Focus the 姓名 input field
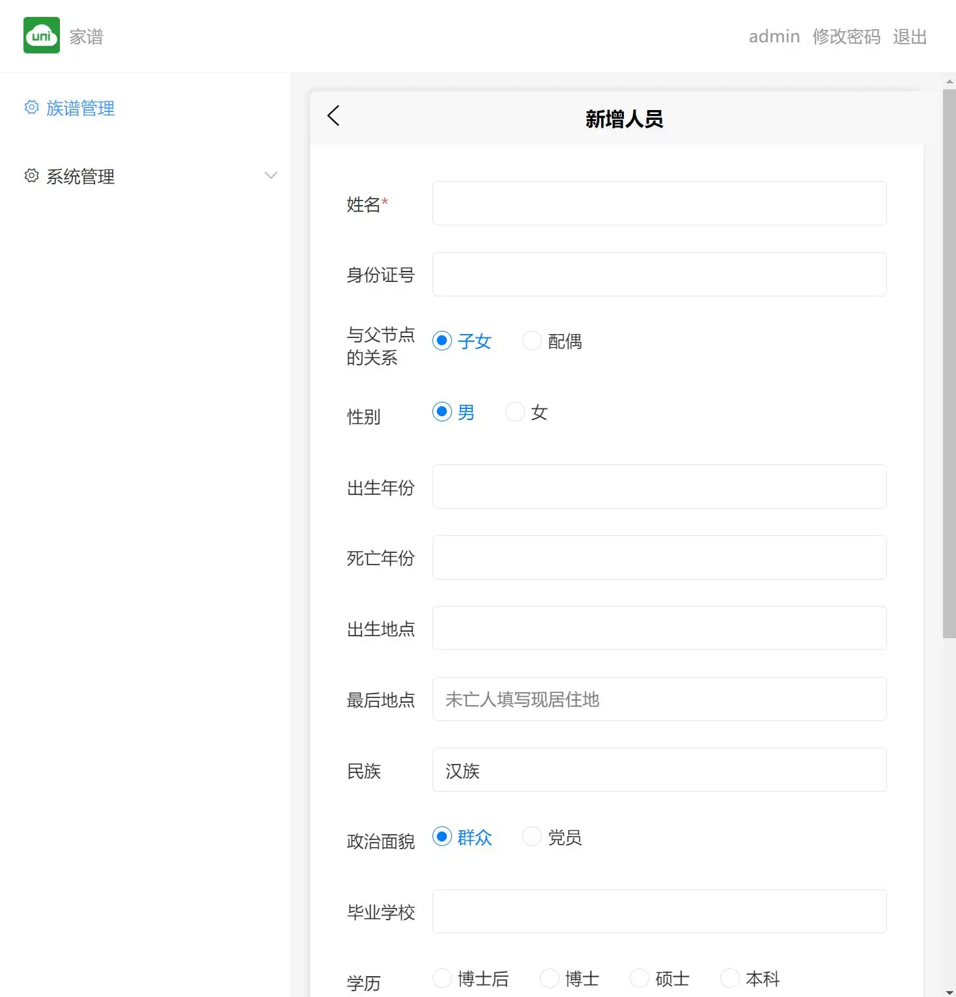The height and width of the screenshot is (997, 956). click(659, 203)
